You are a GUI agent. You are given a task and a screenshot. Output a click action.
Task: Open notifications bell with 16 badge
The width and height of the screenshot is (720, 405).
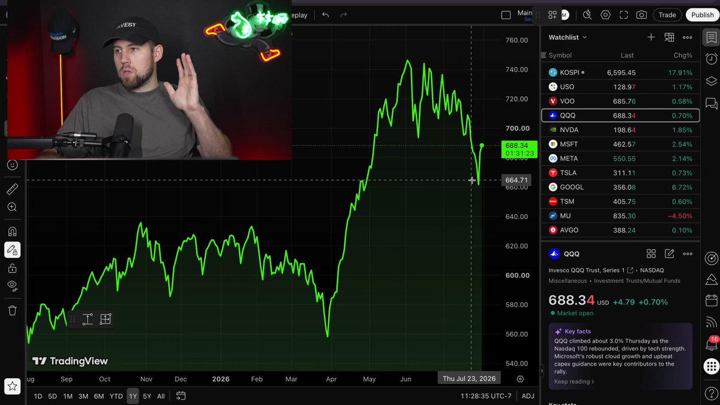(x=711, y=344)
